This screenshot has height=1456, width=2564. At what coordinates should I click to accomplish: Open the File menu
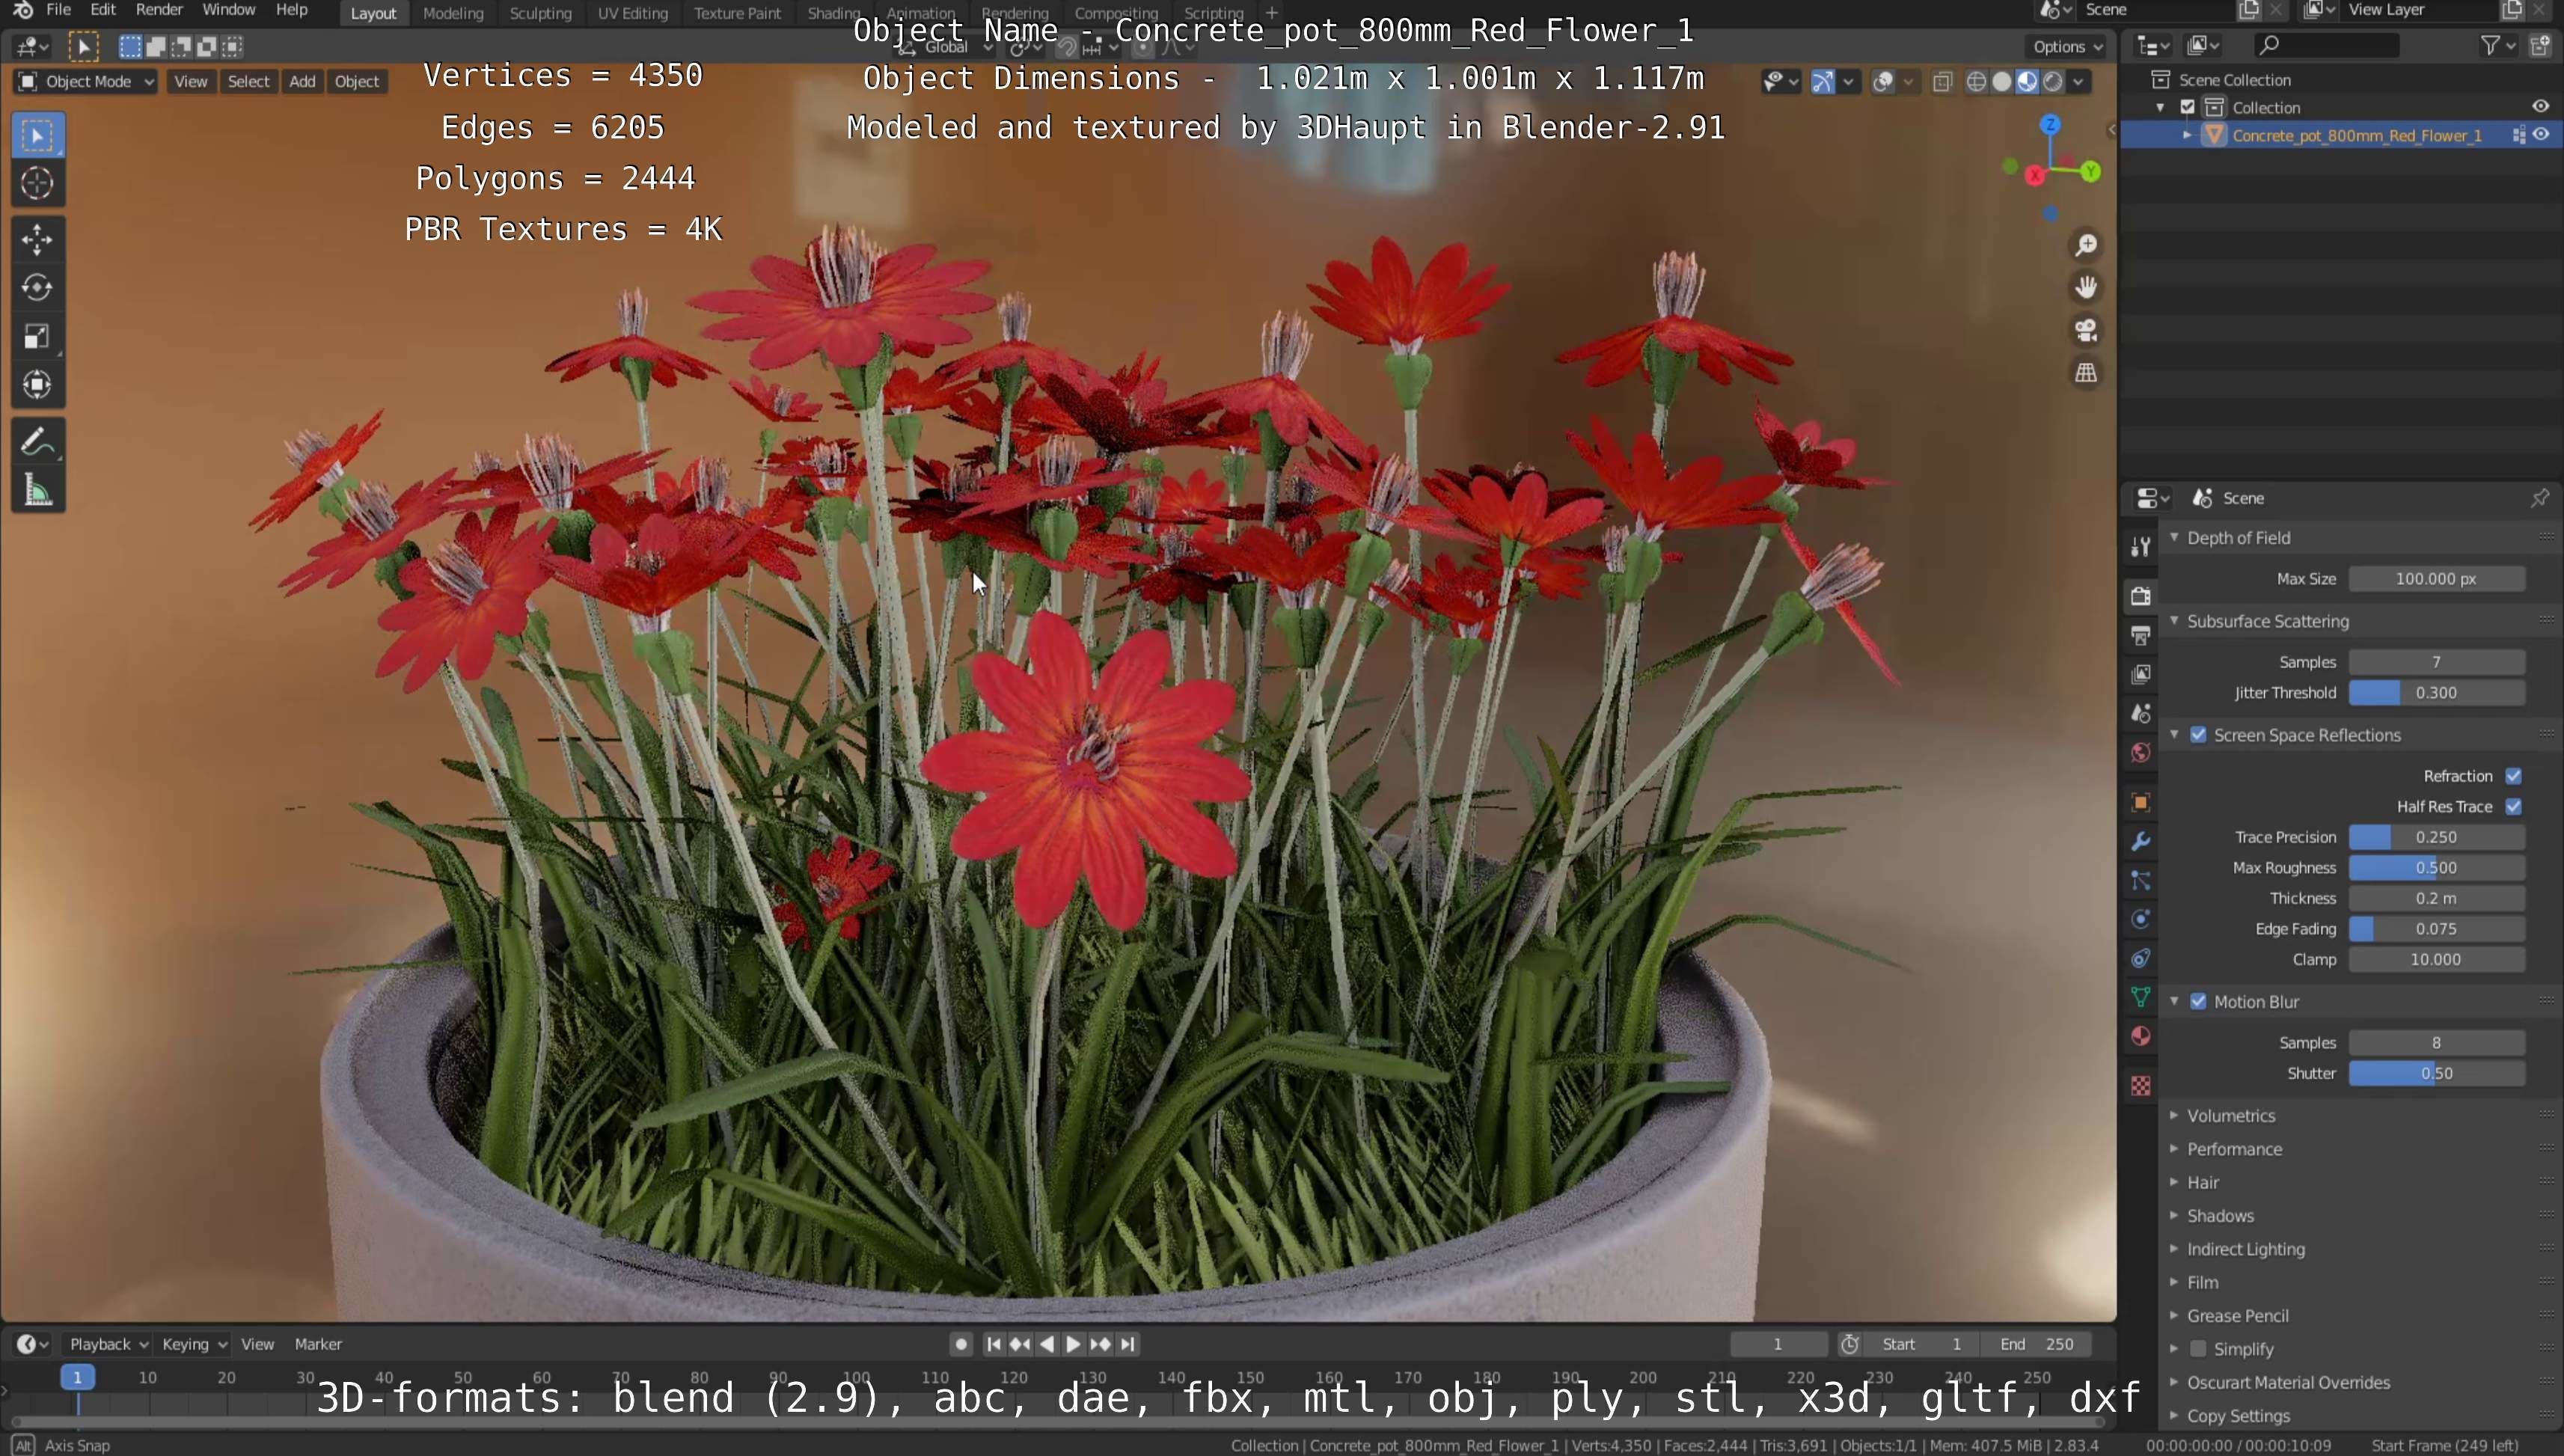coord(59,10)
